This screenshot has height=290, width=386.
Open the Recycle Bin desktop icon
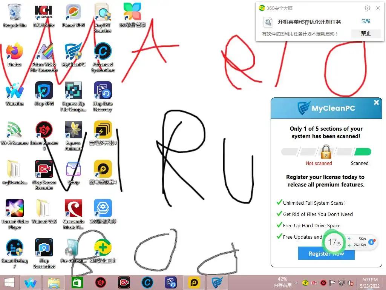[x=15, y=15]
